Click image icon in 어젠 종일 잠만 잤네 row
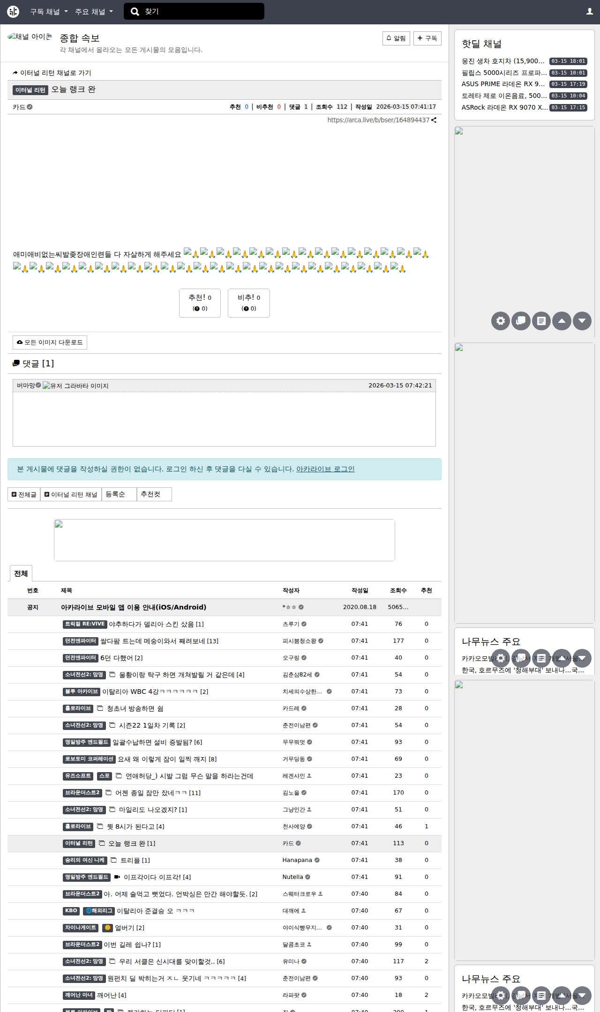Viewport: 600px width, 1012px height. [108, 793]
